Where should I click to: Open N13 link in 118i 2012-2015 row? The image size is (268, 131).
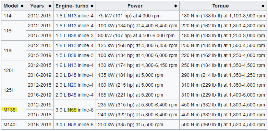[72, 45]
